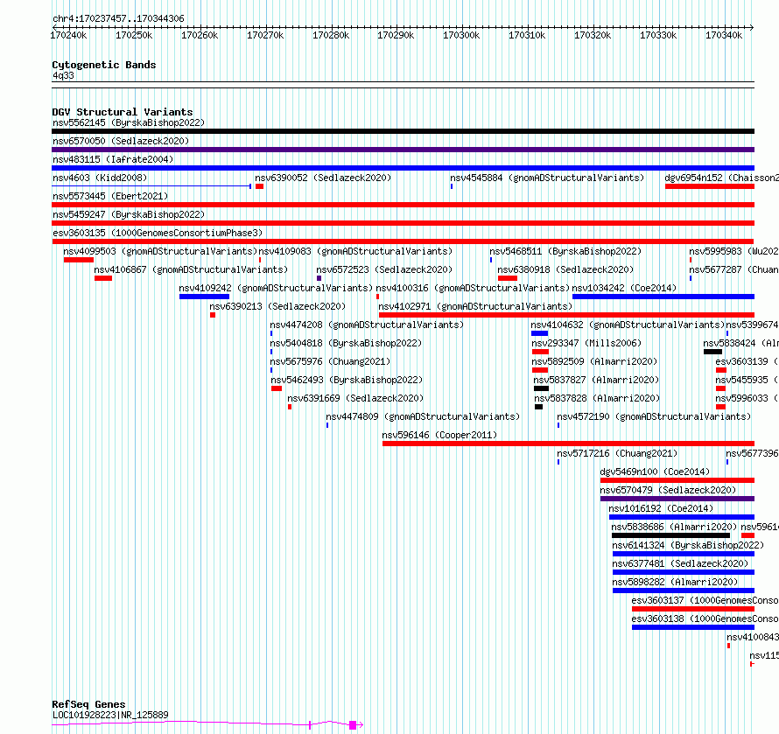Open variant nsv5462493 (ByrskaBishop2022) label
Viewport: 779px width, 734px height.
[x=347, y=380]
